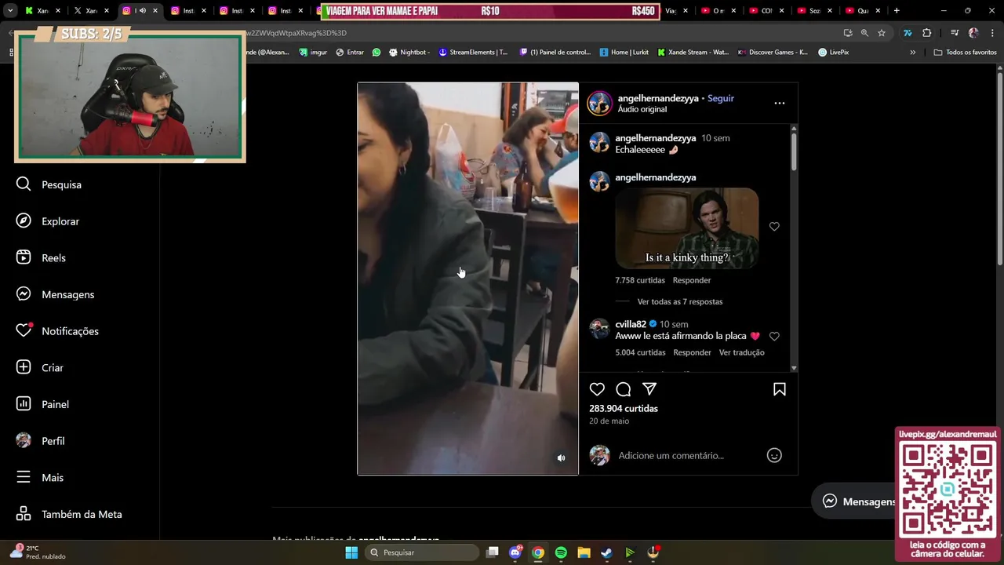The height and width of the screenshot is (565, 1004).
Task: Click taskbar Pesquisar search box
Action: pyautogui.click(x=422, y=552)
